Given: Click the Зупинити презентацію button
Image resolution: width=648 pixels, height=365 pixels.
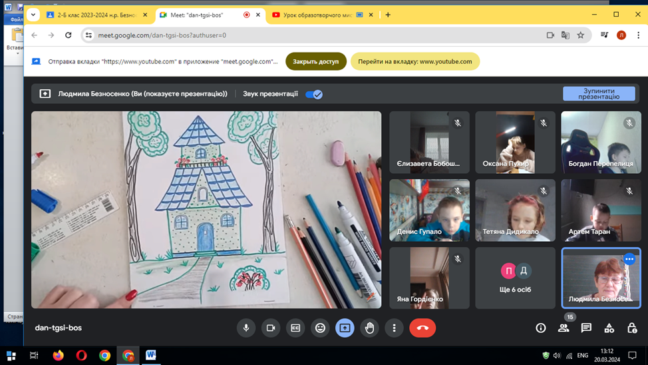Looking at the screenshot, I should click(599, 93).
